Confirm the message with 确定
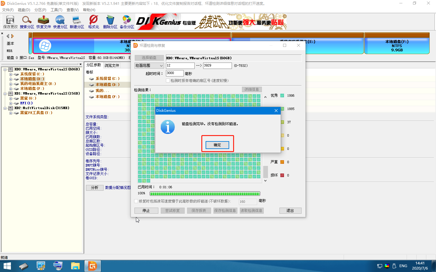Viewport: 436px width, 272px height. pyautogui.click(x=217, y=145)
